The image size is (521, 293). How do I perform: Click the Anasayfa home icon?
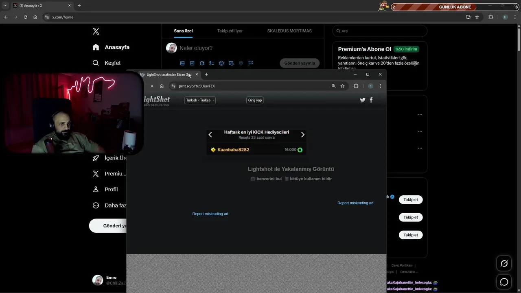click(x=96, y=47)
